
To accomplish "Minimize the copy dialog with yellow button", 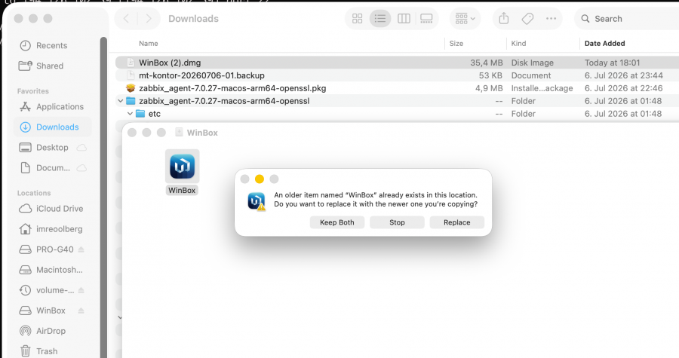I will pyautogui.click(x=260, y=179).
